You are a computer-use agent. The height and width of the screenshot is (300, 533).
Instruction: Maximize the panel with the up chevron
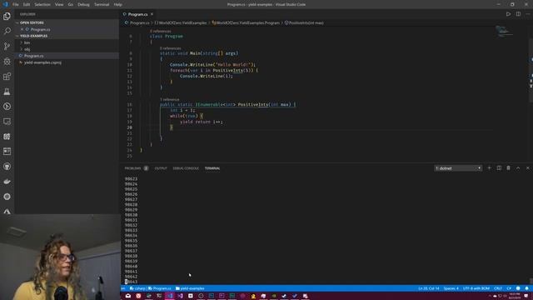(x=518, y=168)
